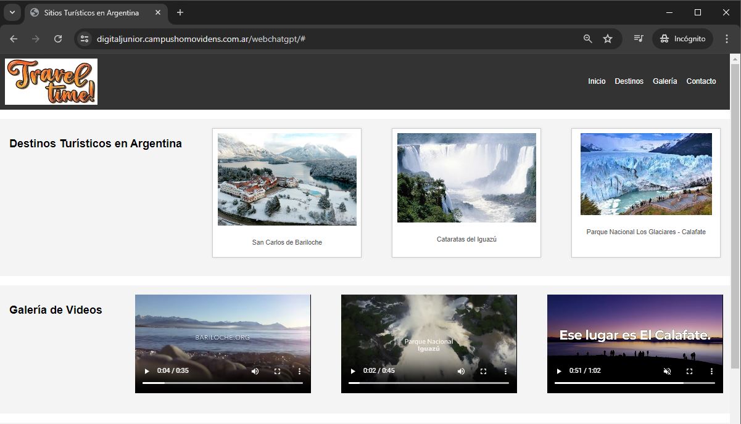741x424 pixels.
Task: Reload the page with the refresh icon
Action: tap(58, 39)
